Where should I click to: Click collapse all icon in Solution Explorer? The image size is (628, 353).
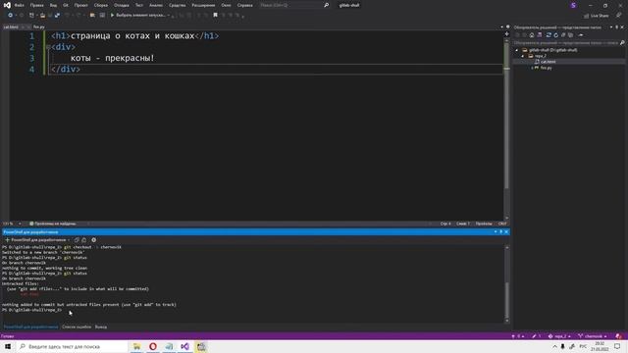(563, 35)
